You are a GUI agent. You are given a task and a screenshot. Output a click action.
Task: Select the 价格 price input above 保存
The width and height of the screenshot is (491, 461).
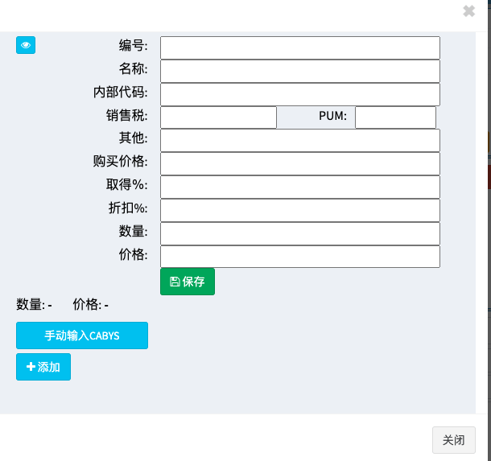299,257
